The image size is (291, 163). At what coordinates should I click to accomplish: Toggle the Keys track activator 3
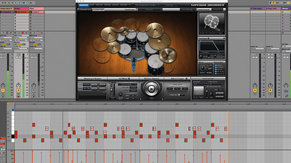pos(34,90)
